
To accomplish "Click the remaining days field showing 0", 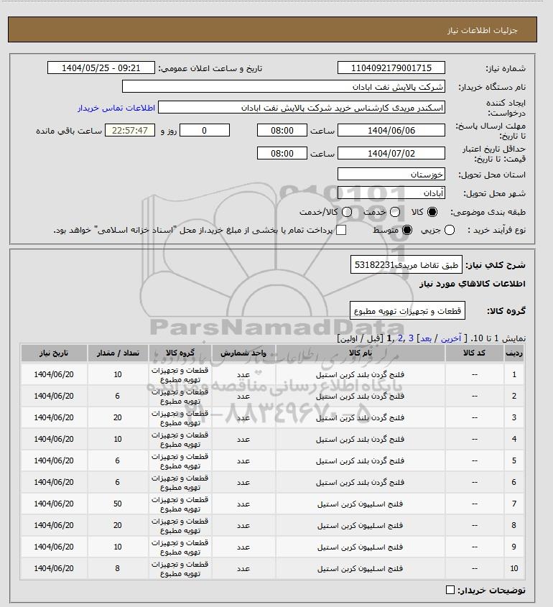I will [x=205, y=131].
